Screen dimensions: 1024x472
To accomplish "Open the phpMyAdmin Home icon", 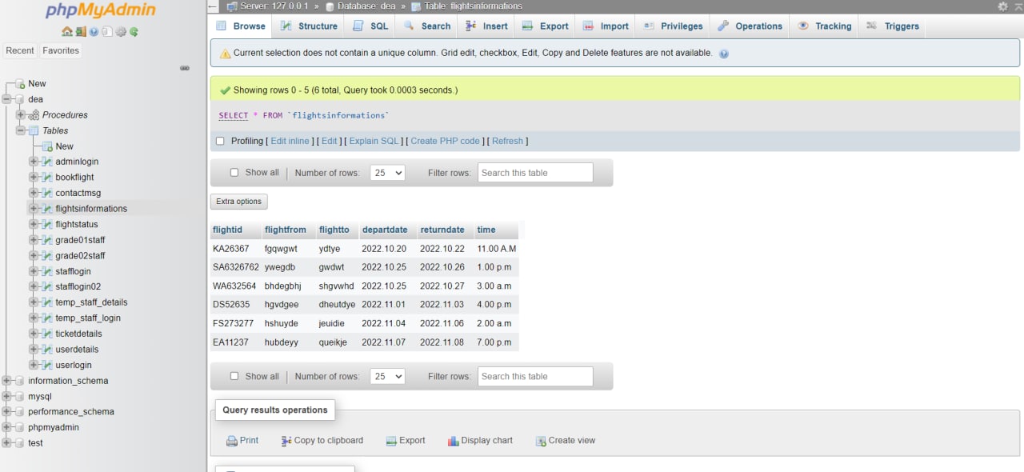I will point(67,32).
